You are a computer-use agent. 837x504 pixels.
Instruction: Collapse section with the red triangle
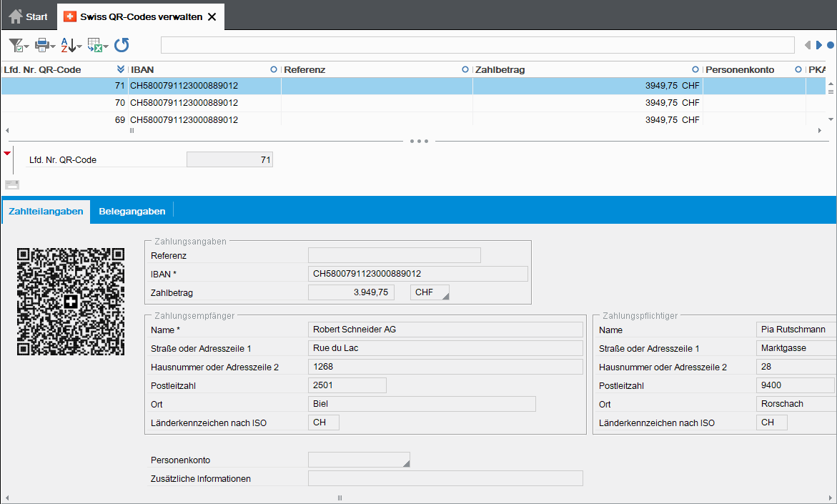[7, 154]
